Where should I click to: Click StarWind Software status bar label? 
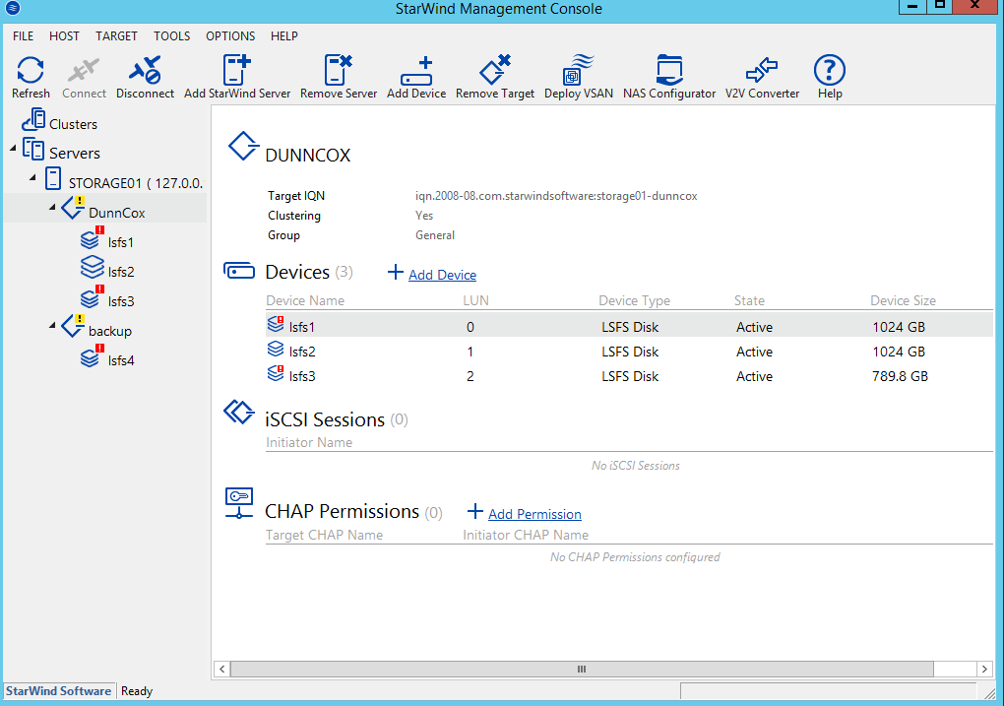click(x=59, y=690)
